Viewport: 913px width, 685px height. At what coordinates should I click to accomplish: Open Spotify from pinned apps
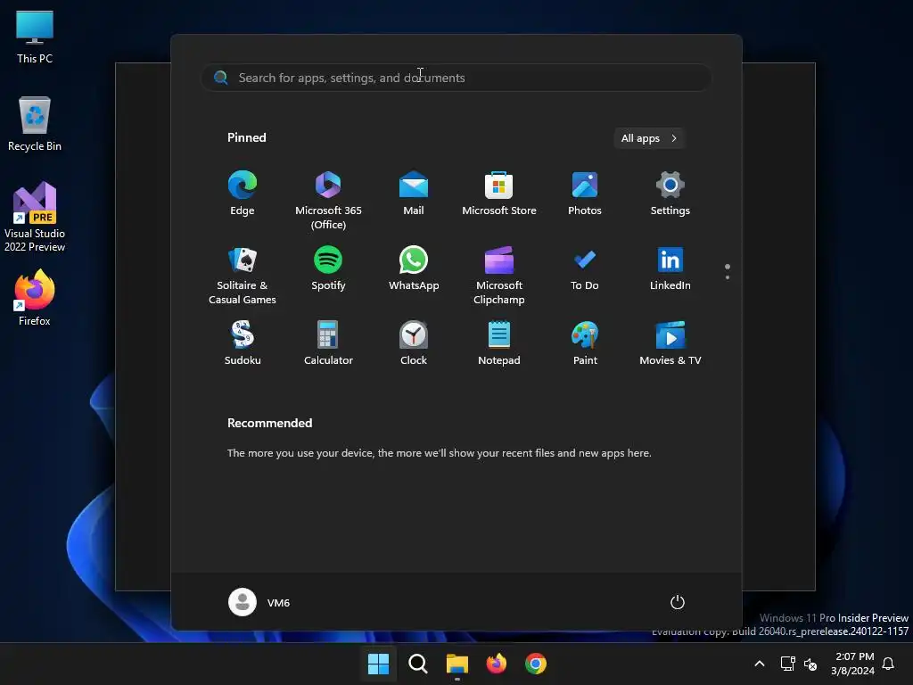pyautogui.click(x=328, y=269)
